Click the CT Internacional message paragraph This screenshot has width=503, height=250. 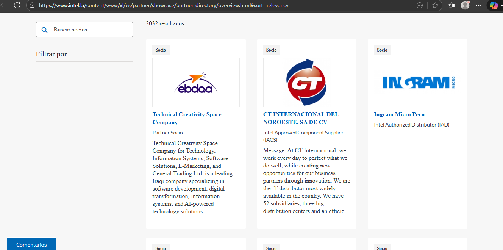click(307, 181)
